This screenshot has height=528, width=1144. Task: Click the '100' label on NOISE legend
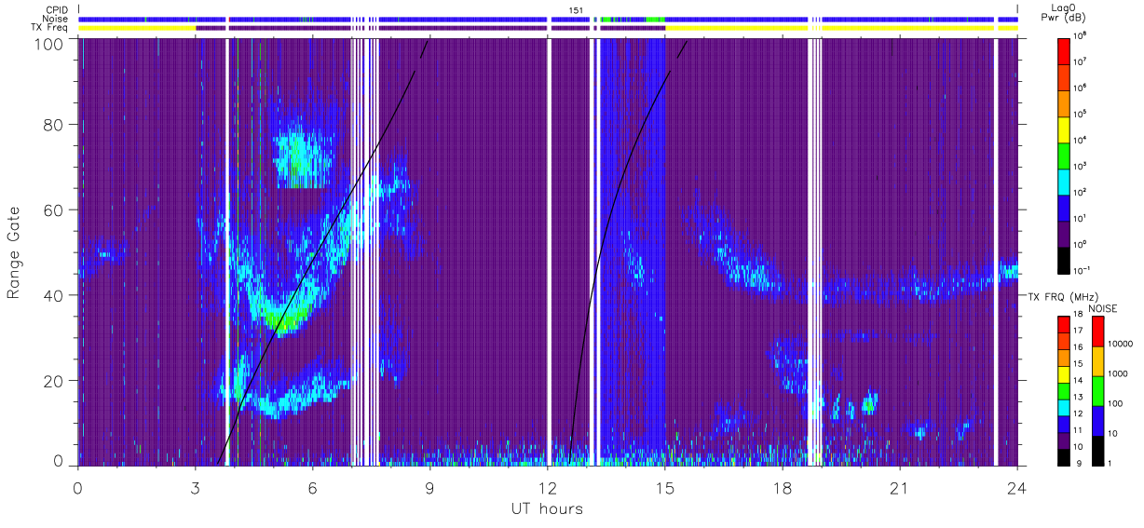(1114, 403)
